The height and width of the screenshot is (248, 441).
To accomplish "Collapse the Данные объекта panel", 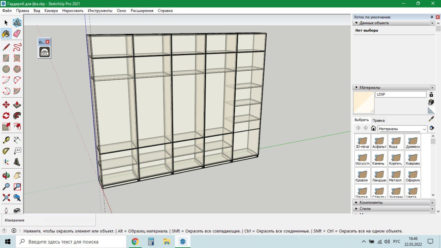I will 356,23.
